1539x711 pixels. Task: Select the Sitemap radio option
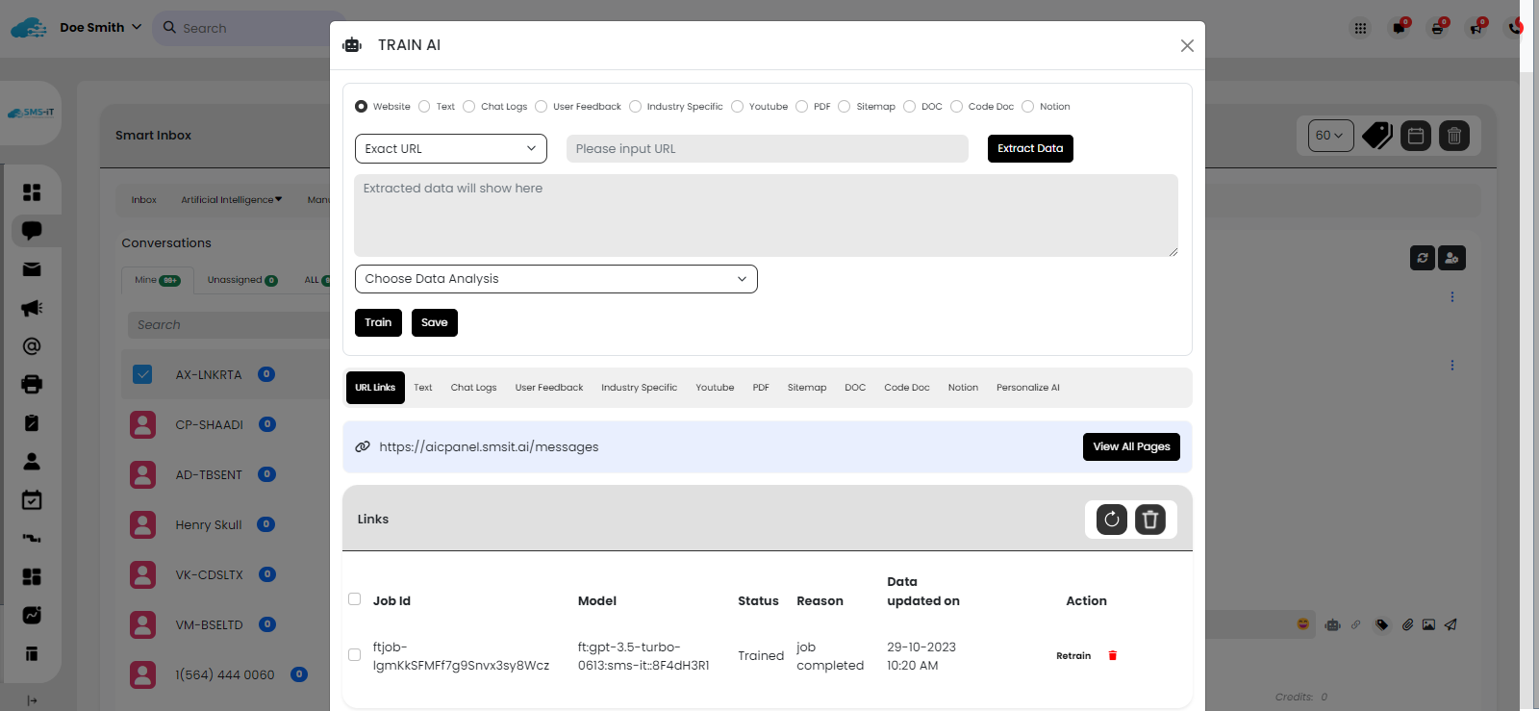(x=845, y=107)
